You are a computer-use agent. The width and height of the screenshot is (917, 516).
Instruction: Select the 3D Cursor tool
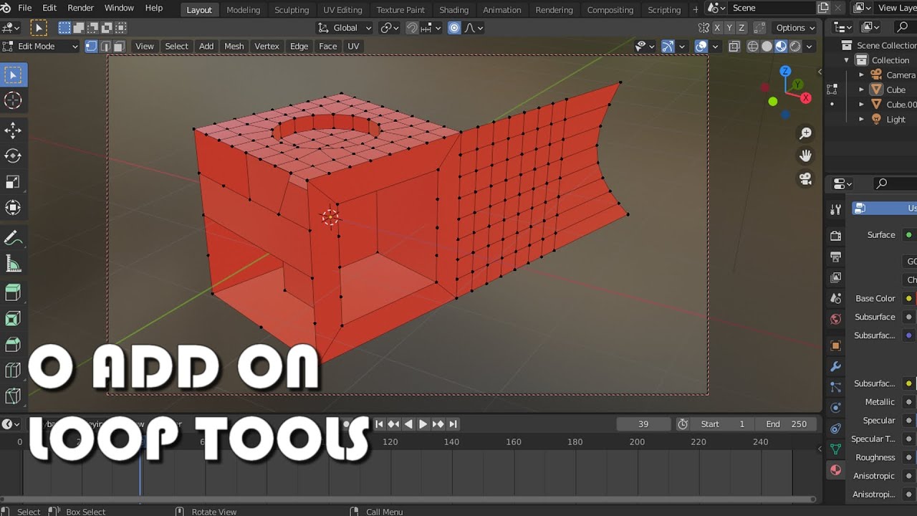point(13,101)
